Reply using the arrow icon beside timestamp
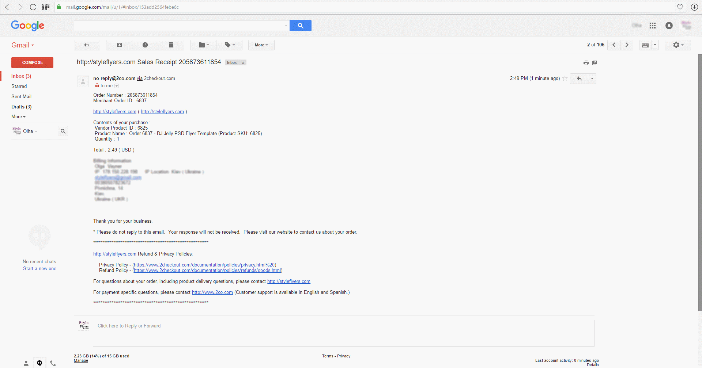 579,78
